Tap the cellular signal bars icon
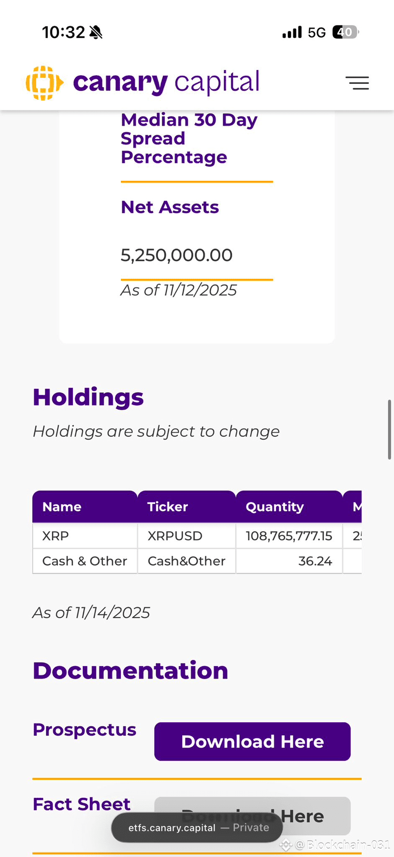This screenshot has height=857, width=394. 292,32
